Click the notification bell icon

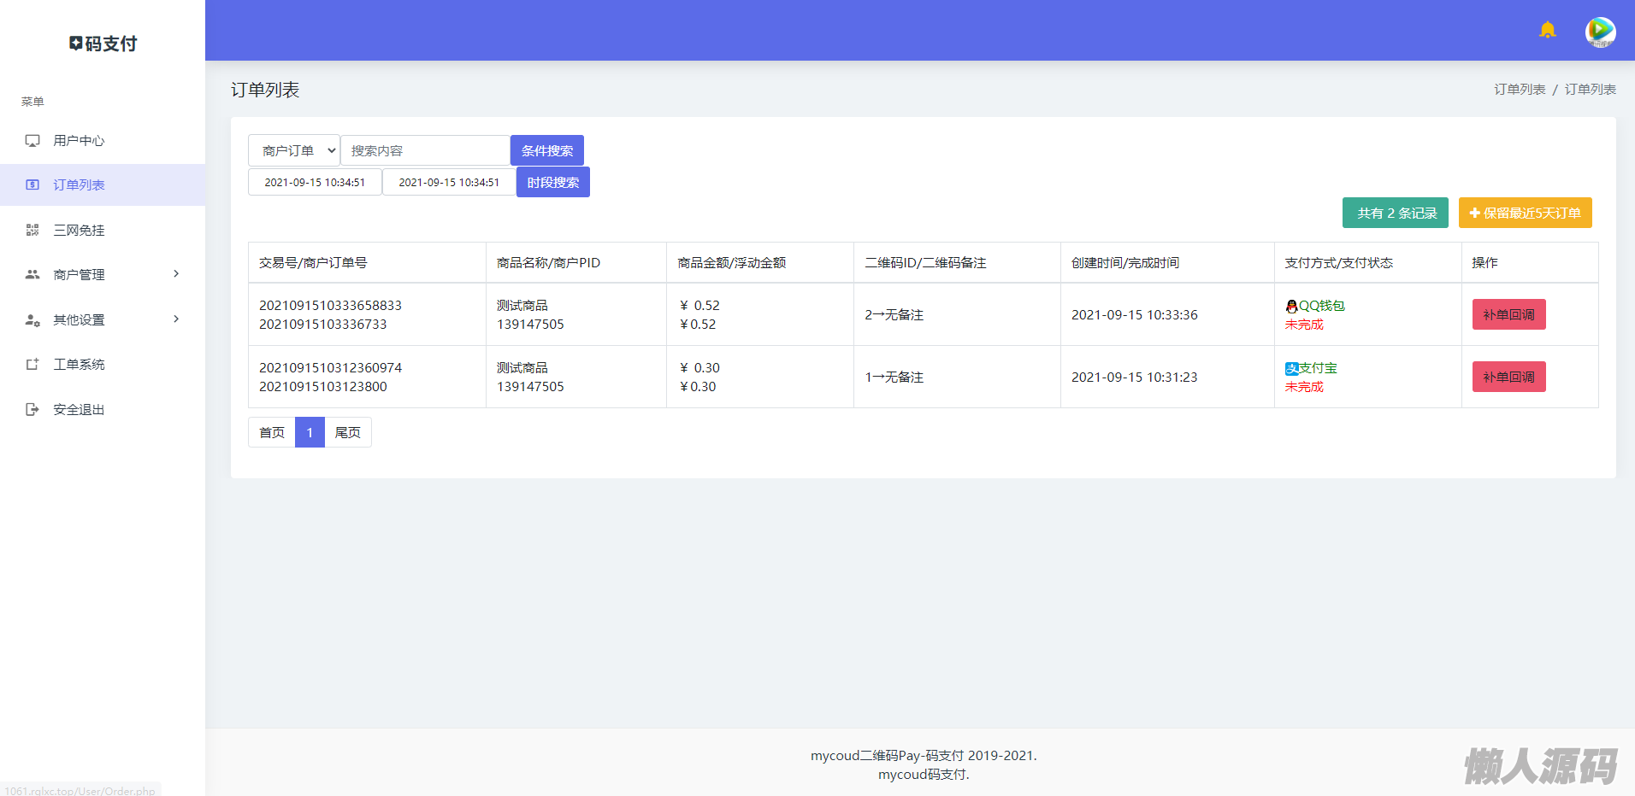pos(1547,31)
